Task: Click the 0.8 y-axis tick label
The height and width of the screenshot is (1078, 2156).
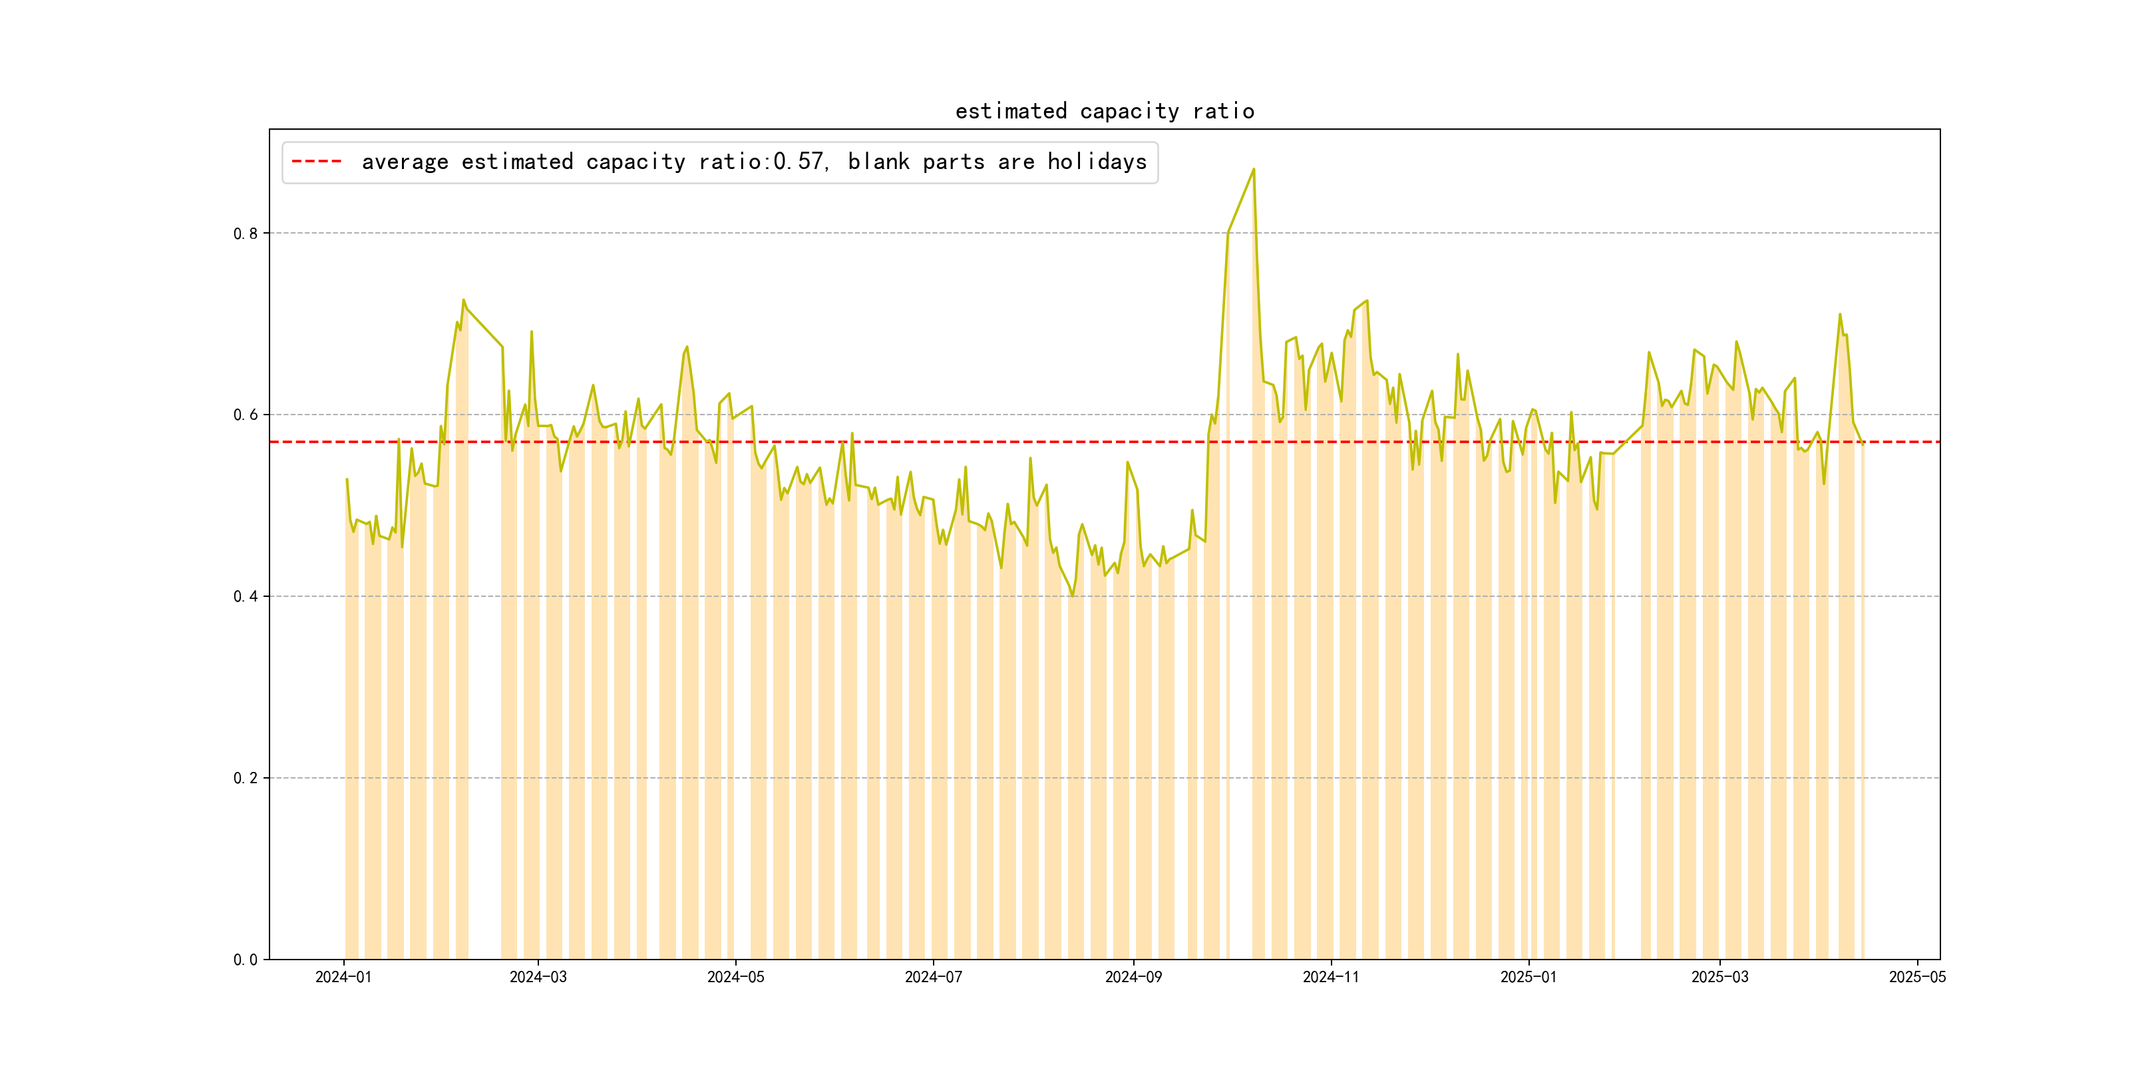Action: click(x=246, y=234)
